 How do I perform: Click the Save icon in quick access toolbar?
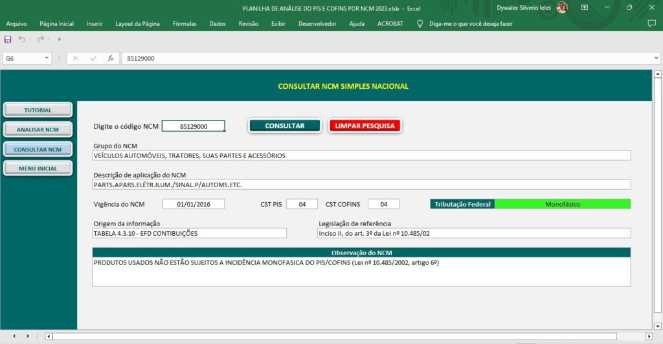[x=8, y=40]
